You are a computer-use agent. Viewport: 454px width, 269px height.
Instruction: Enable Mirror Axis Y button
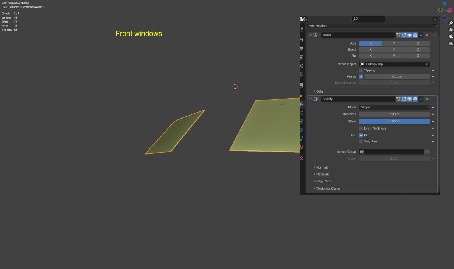point(394,43)
